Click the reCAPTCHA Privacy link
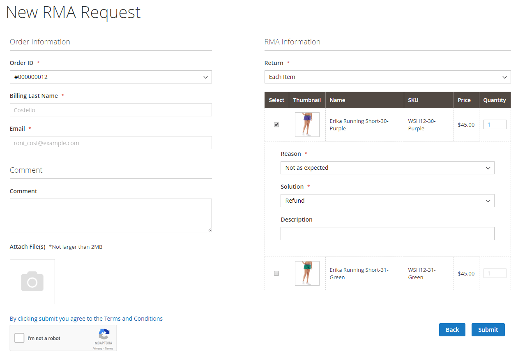518x361 pixels. coord(97,348)
